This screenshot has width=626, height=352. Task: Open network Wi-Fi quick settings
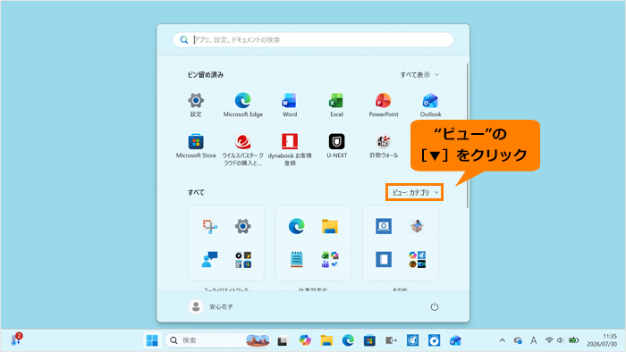pos(549,340)
